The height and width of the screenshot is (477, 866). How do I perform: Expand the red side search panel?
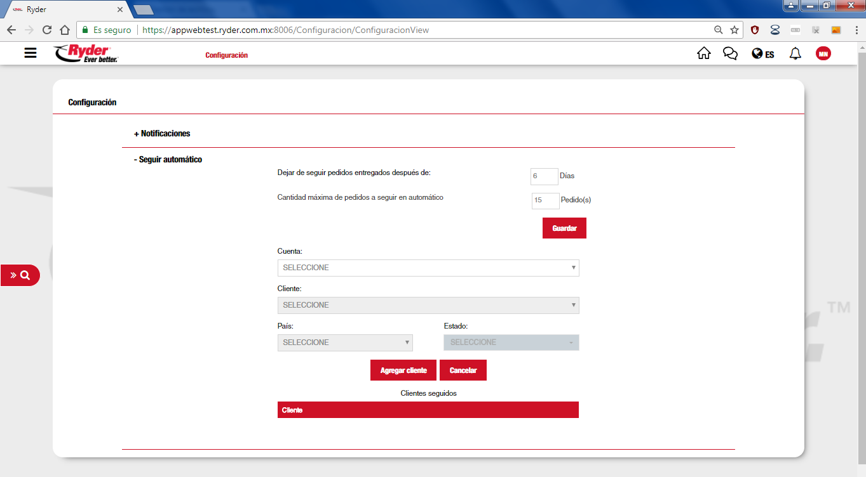(20, 275)
